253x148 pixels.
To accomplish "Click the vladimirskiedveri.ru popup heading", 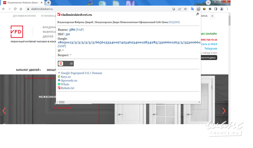I will 76,15.
